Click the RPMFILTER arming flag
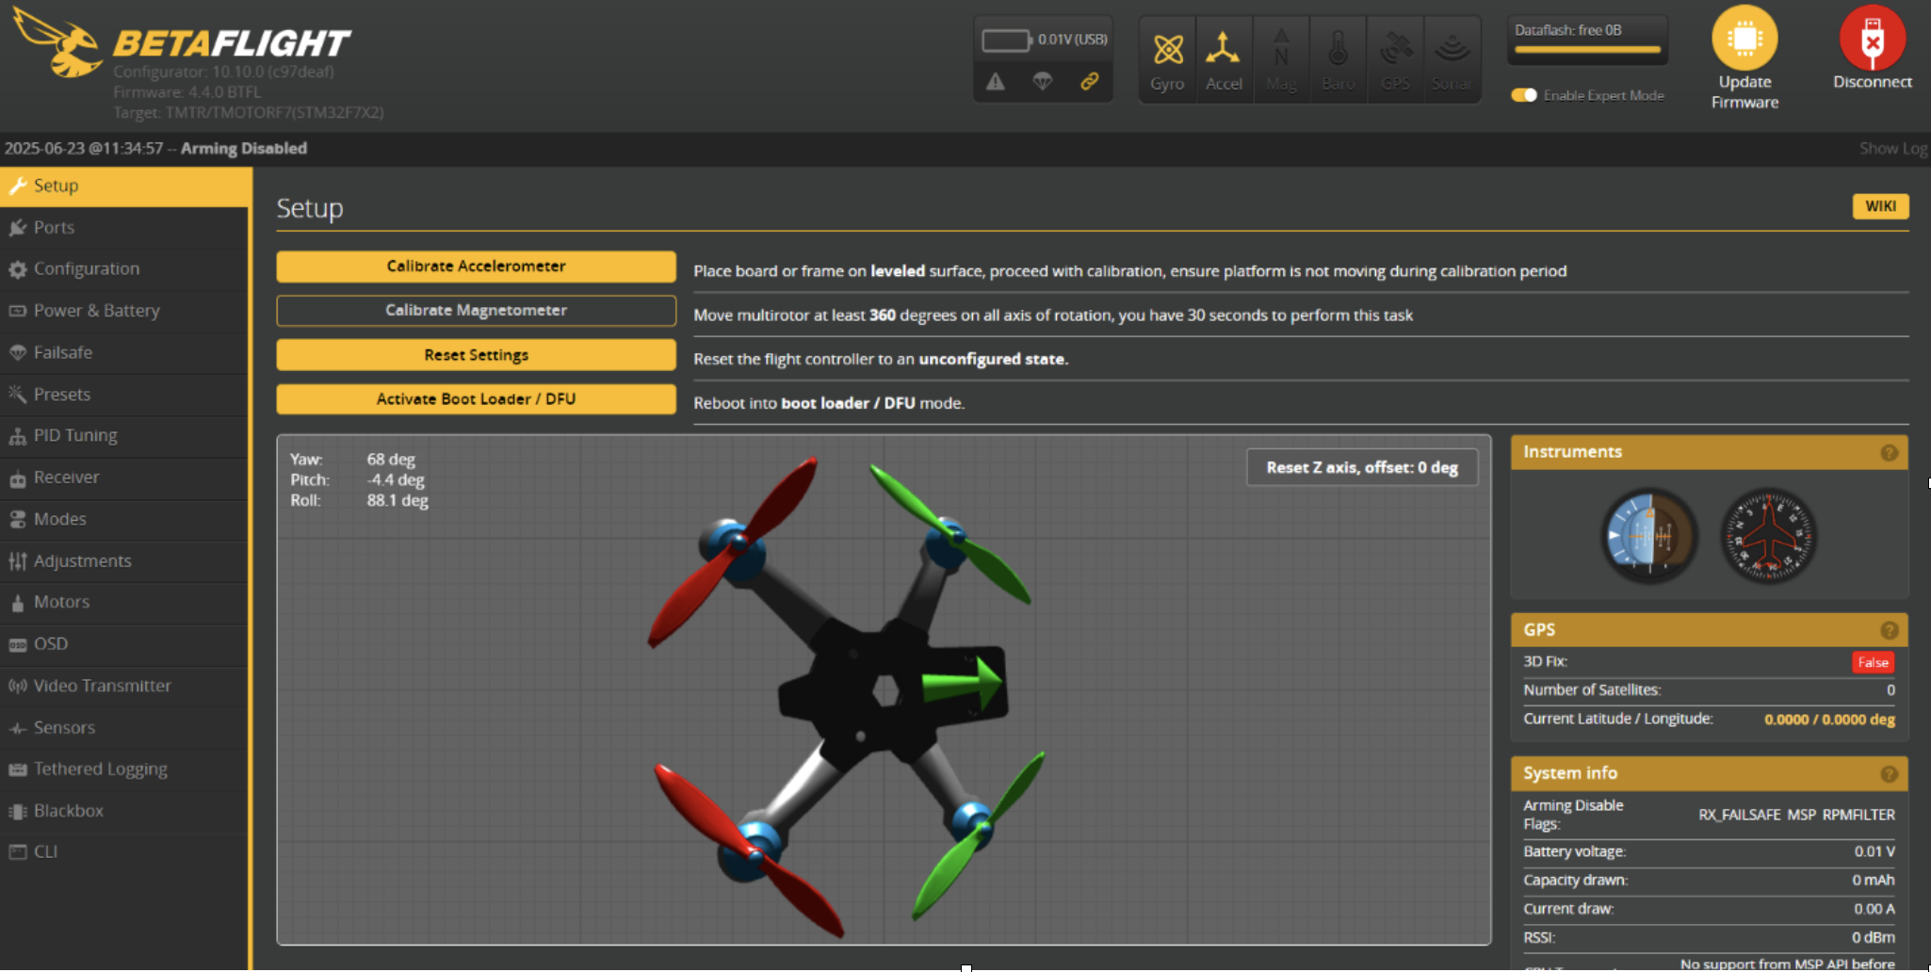Screen dimensions: 1931x972 pyautogui.click(x=1858, y=815)
